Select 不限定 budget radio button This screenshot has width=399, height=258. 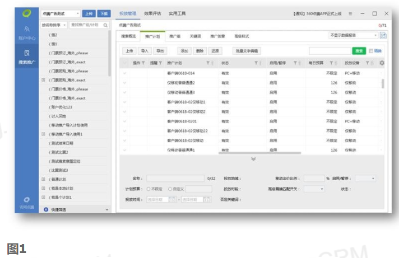(x=149, y=189)
